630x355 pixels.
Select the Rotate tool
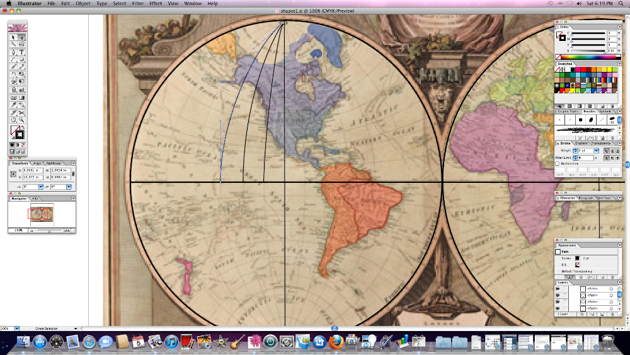(x=13, y=74)
